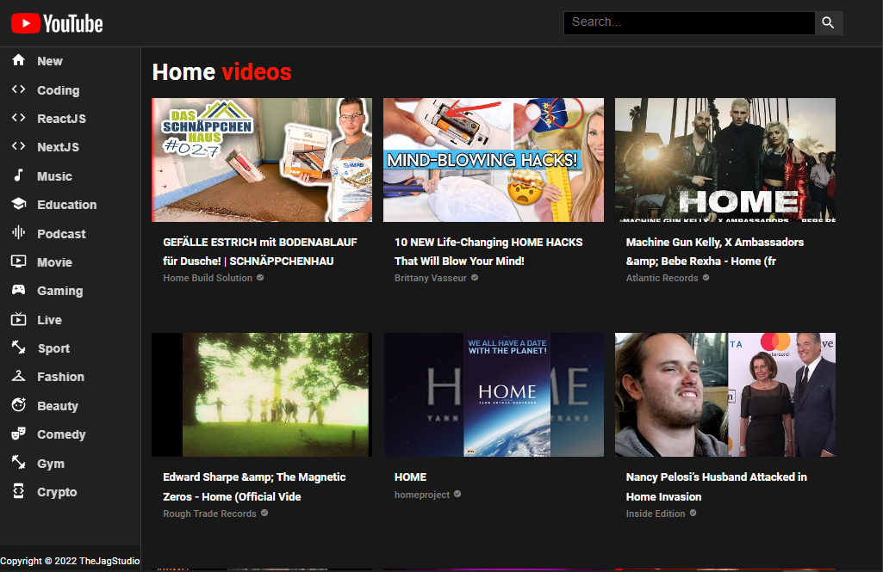Click the YouTube logo

click(57, 23)
